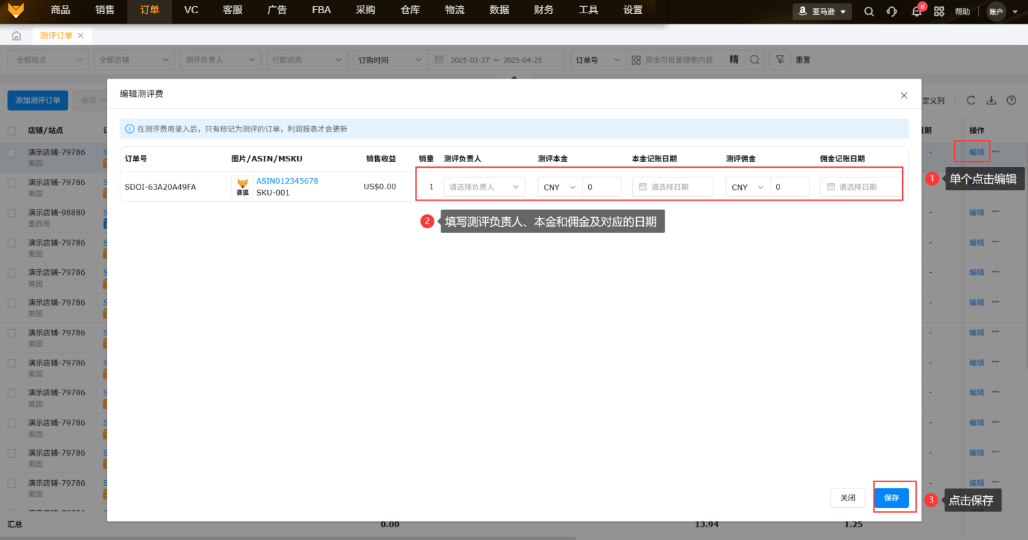Viewport: 1028px width, 540px height.
Task: Click the 保存 button
Action: click(x=892, y=498)
